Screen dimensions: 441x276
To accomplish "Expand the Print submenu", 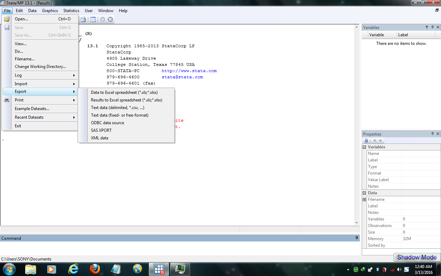I will point(40,100).
